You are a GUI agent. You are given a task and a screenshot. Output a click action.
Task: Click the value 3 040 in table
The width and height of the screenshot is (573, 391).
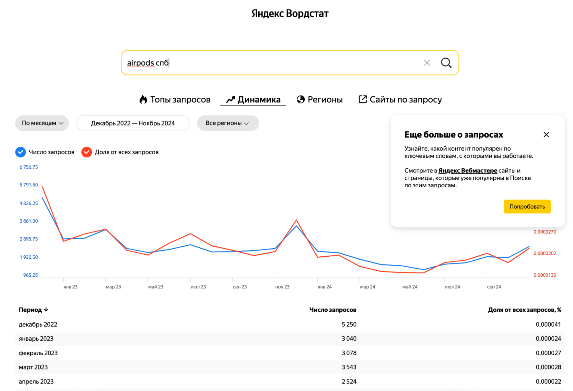[x=349, y=339]
